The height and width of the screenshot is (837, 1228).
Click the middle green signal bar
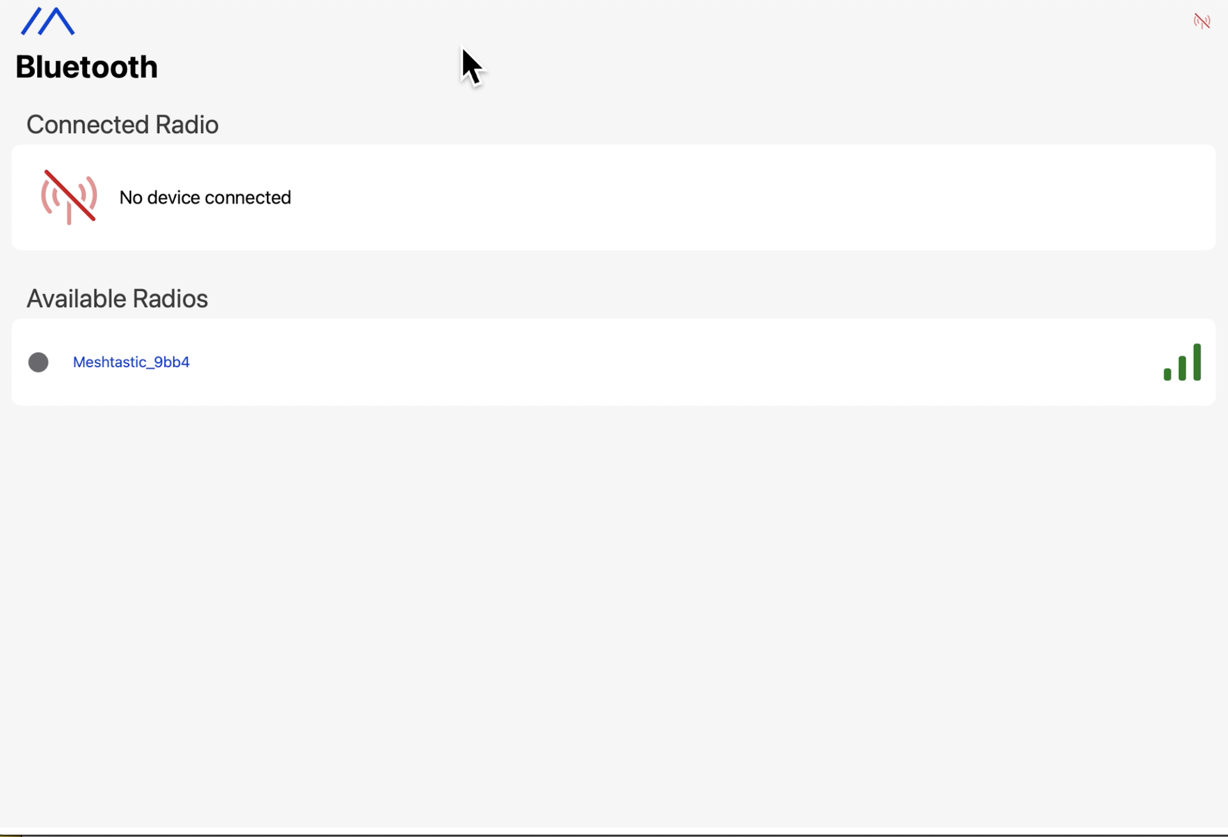click(1182, 368)
